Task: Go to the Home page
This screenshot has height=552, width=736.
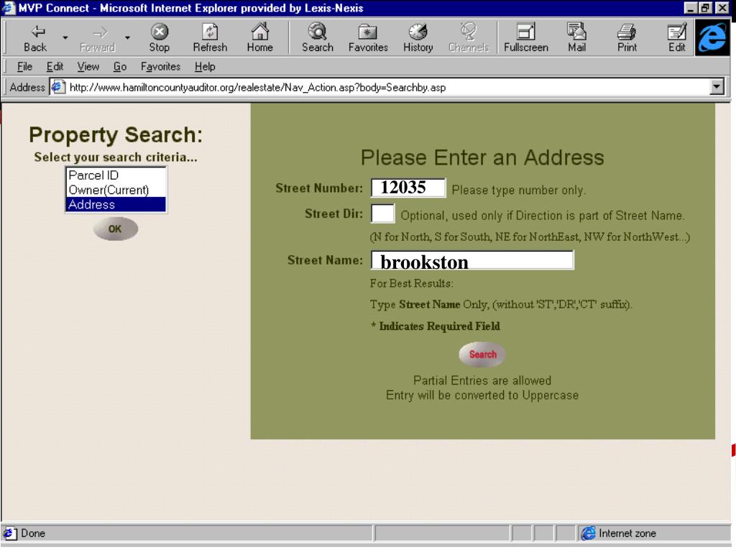Action: (259, 39)
